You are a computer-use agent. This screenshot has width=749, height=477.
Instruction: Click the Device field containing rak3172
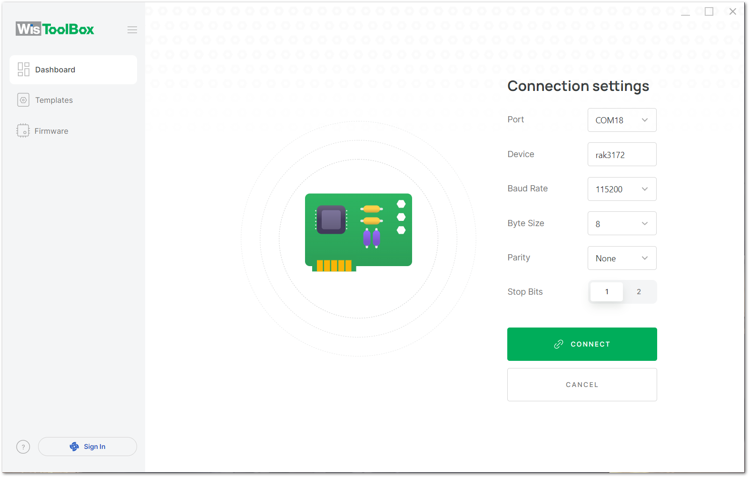622,154
